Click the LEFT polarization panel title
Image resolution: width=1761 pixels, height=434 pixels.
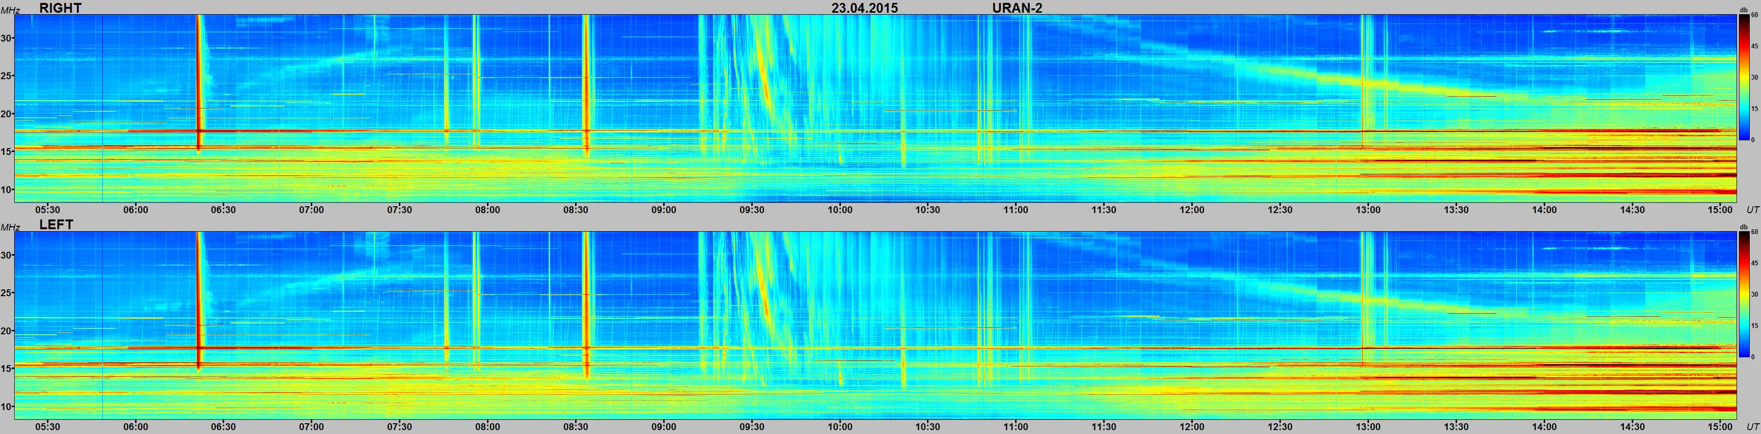56,224
